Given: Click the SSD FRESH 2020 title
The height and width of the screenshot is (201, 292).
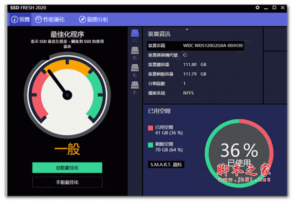Looking at the screenshot, I should pos(28,8).
